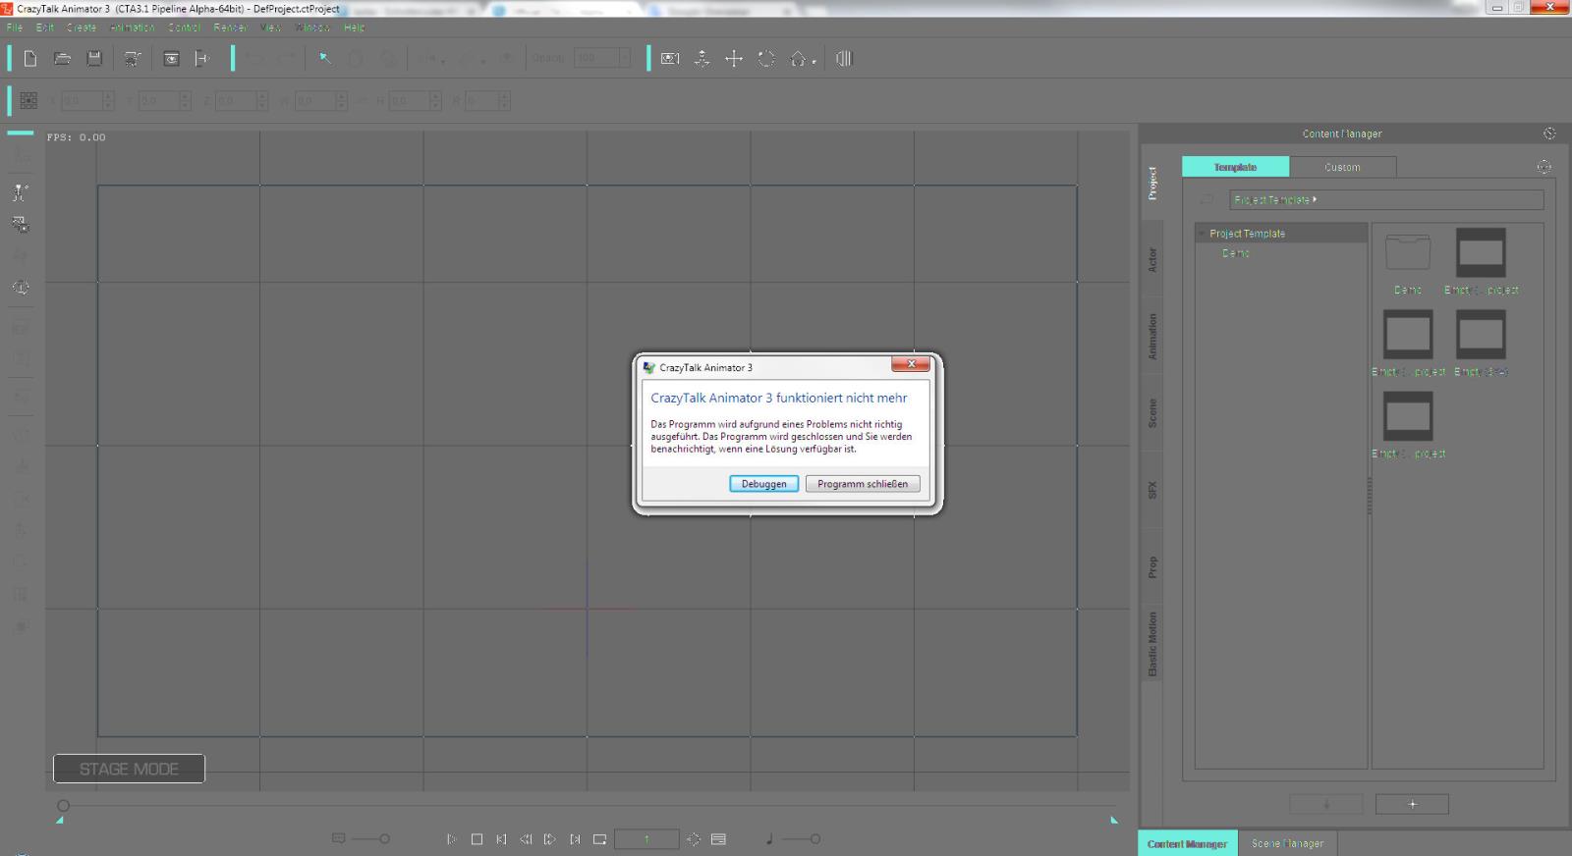
Task: Click Programm schließen in crash dialog
Action: [863, 484]
